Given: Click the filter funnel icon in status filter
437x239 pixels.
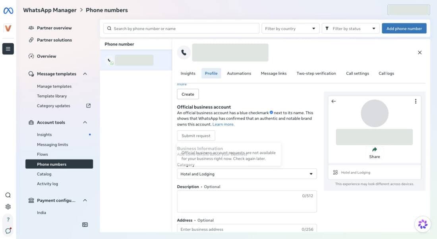Looking at the screenshot, I should 327,29.
